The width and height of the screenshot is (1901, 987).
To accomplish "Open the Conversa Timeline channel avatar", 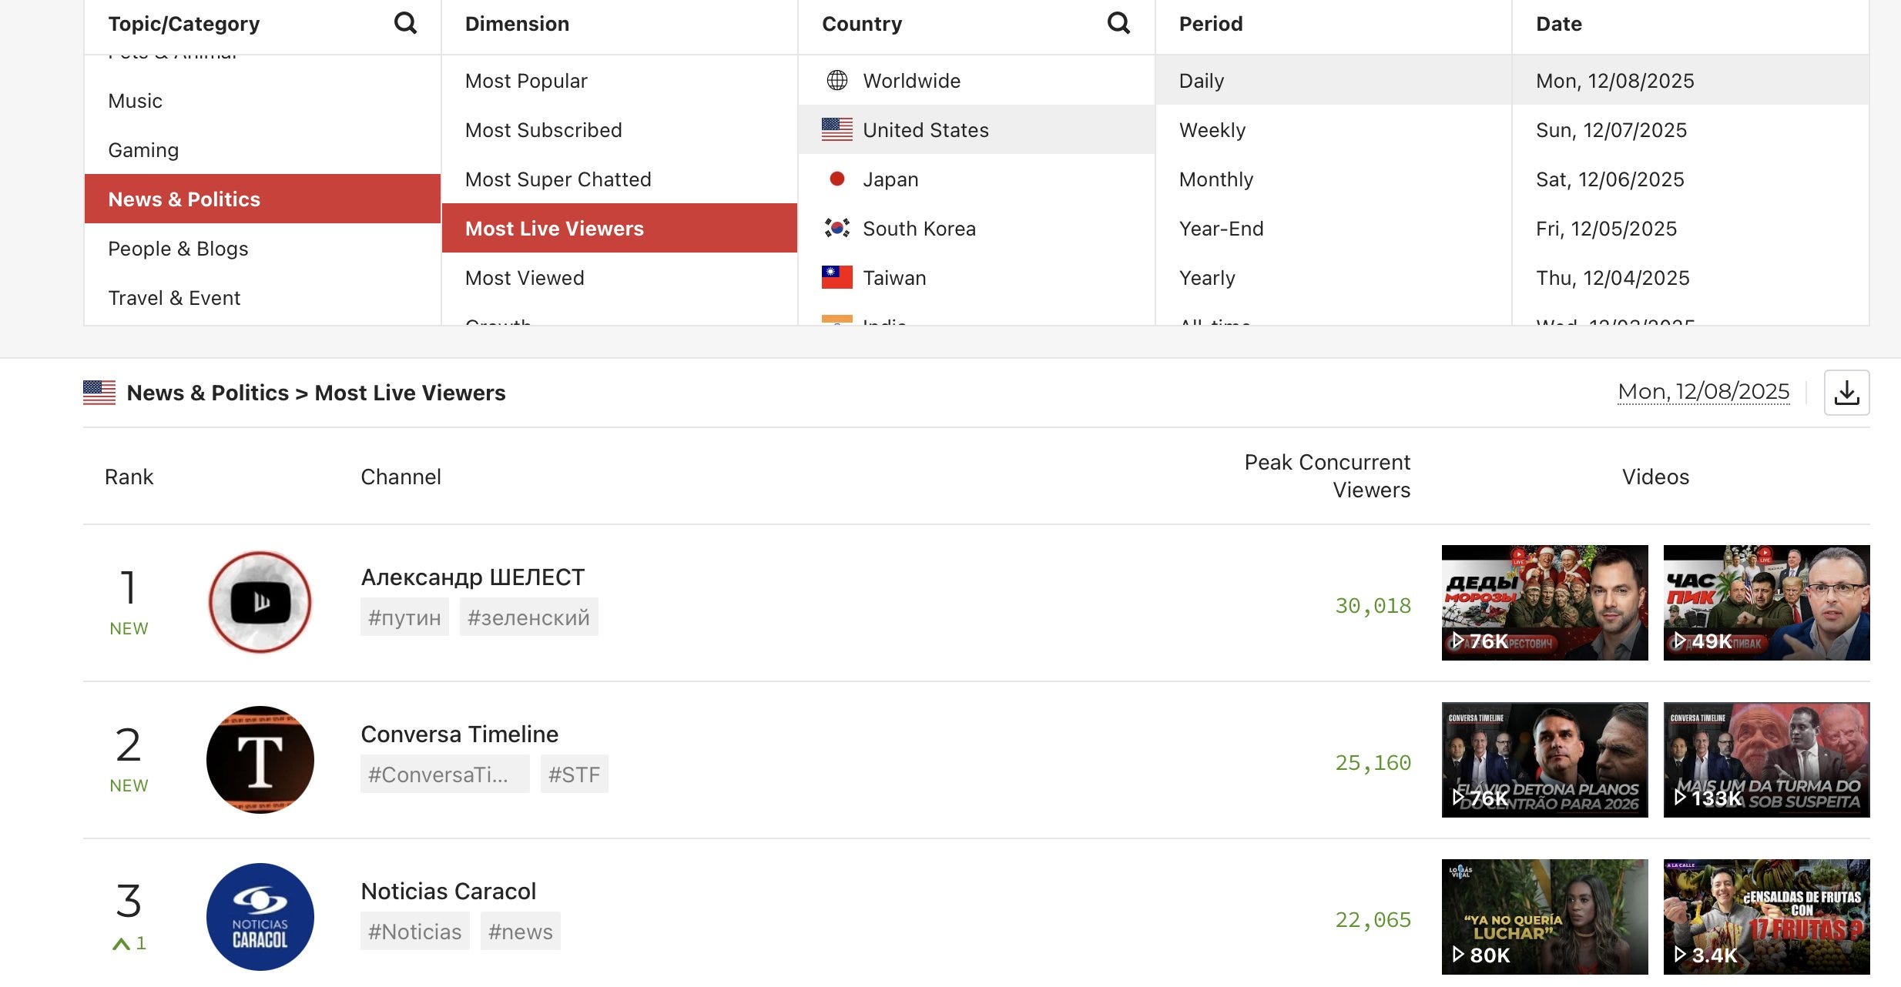I will point(260,759).
